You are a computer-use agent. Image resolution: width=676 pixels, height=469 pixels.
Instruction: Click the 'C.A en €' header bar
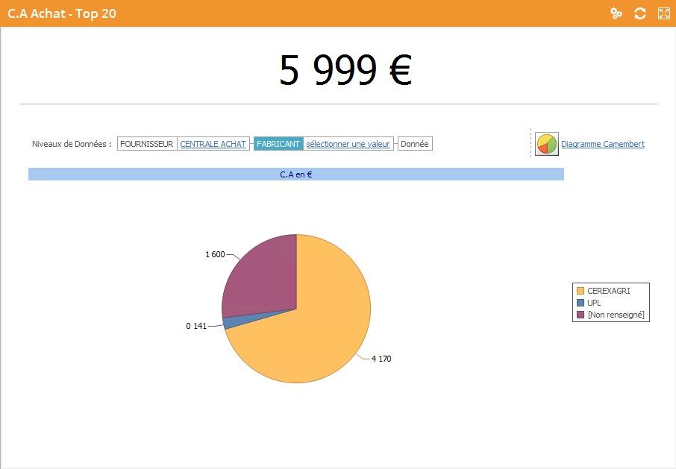coord(295,174)
